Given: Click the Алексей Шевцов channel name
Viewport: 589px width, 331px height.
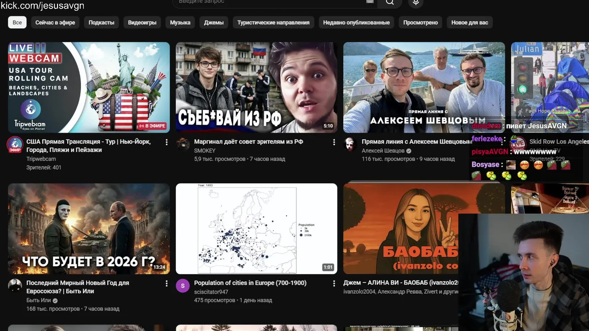Looking at the screenshot, I should click(383, 151).
